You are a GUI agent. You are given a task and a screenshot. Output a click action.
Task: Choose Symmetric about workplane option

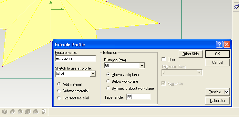click(x=108, y=88)
